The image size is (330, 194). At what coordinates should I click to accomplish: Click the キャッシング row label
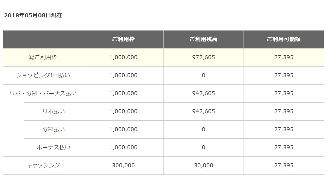[x=43, y=165]
